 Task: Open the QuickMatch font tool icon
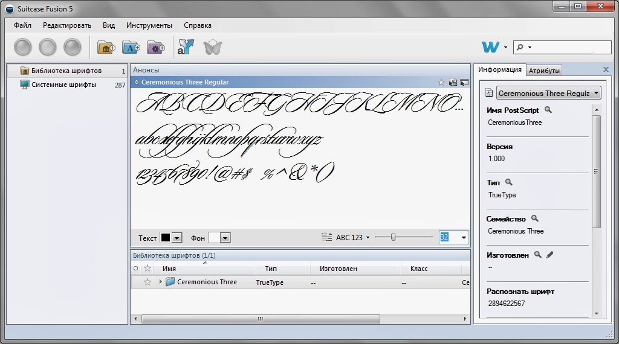pos(186,47)
